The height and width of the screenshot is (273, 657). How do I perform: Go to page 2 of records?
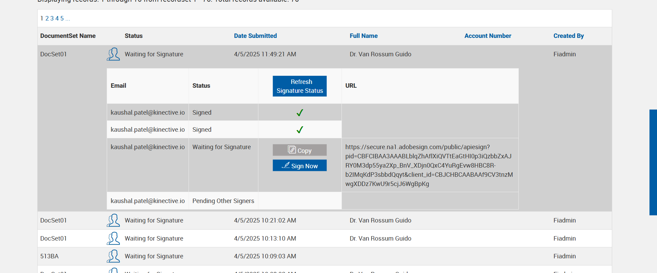pos(47,18)
